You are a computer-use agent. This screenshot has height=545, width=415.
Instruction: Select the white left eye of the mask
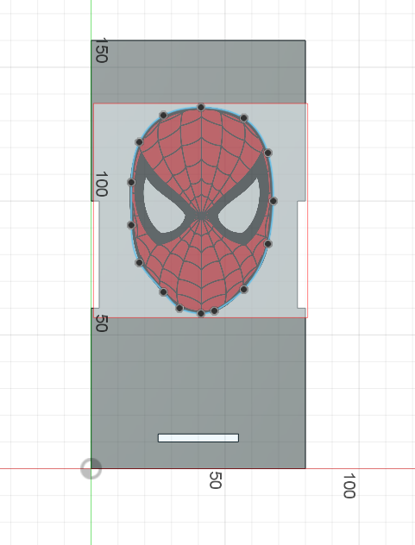163,207
